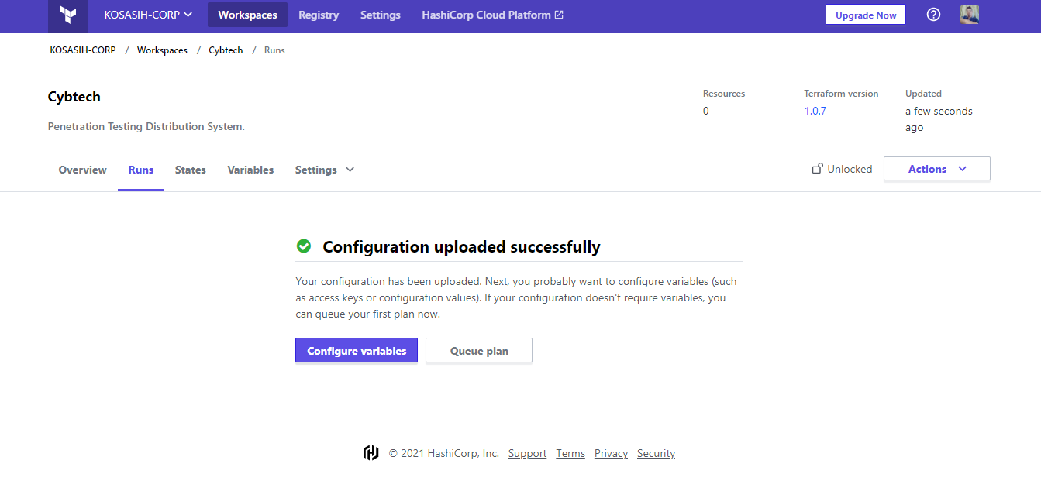The height and width of the screenshot is (481, 1041).
Task: Click the Upgrade Now button
Action: coord(866,15)
